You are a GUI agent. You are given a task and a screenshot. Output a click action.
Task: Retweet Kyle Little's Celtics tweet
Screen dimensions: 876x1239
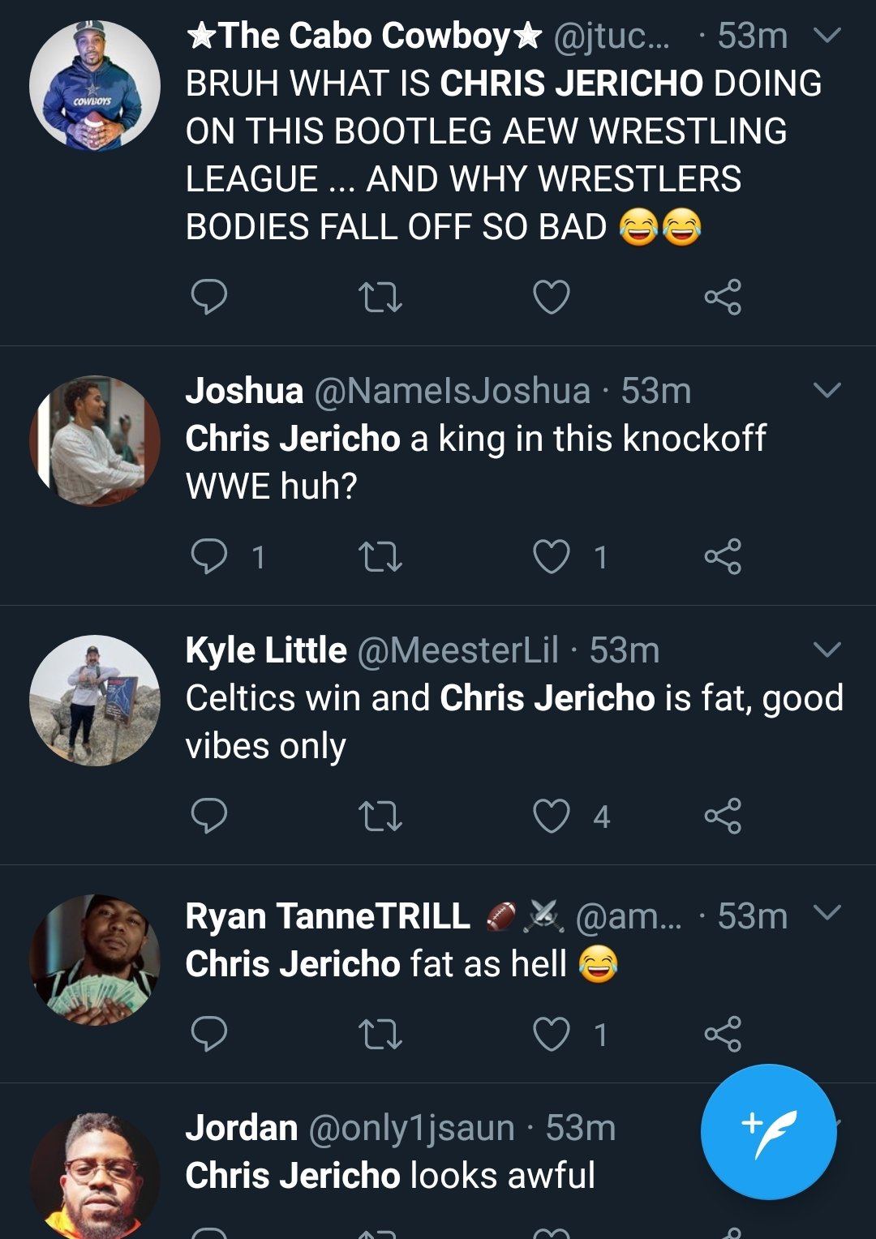[380, 816]
